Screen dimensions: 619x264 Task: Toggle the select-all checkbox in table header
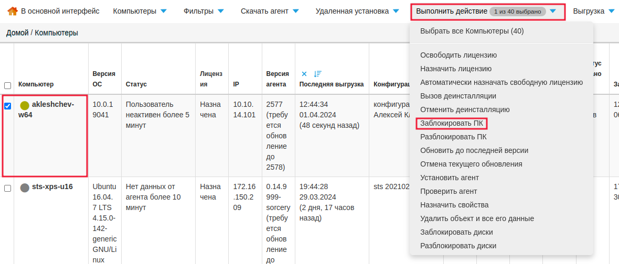pyautogui.click(x=8, y=85)
